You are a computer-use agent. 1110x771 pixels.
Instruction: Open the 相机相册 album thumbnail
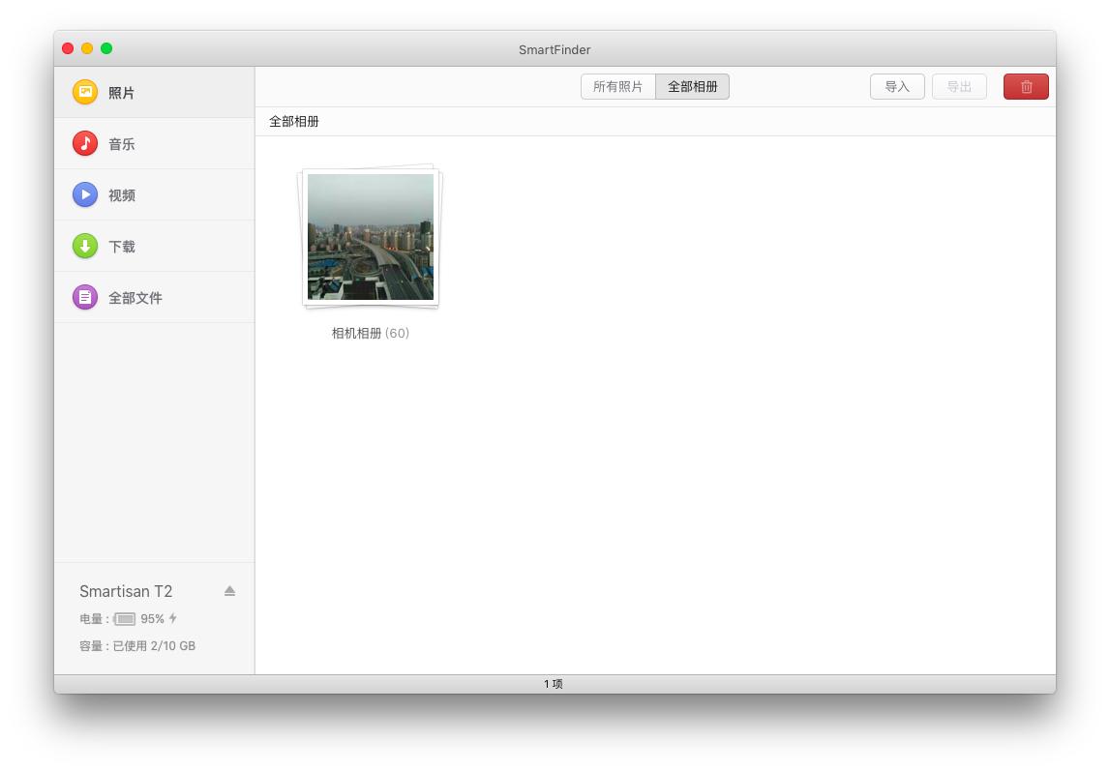(x=371, y=237)
